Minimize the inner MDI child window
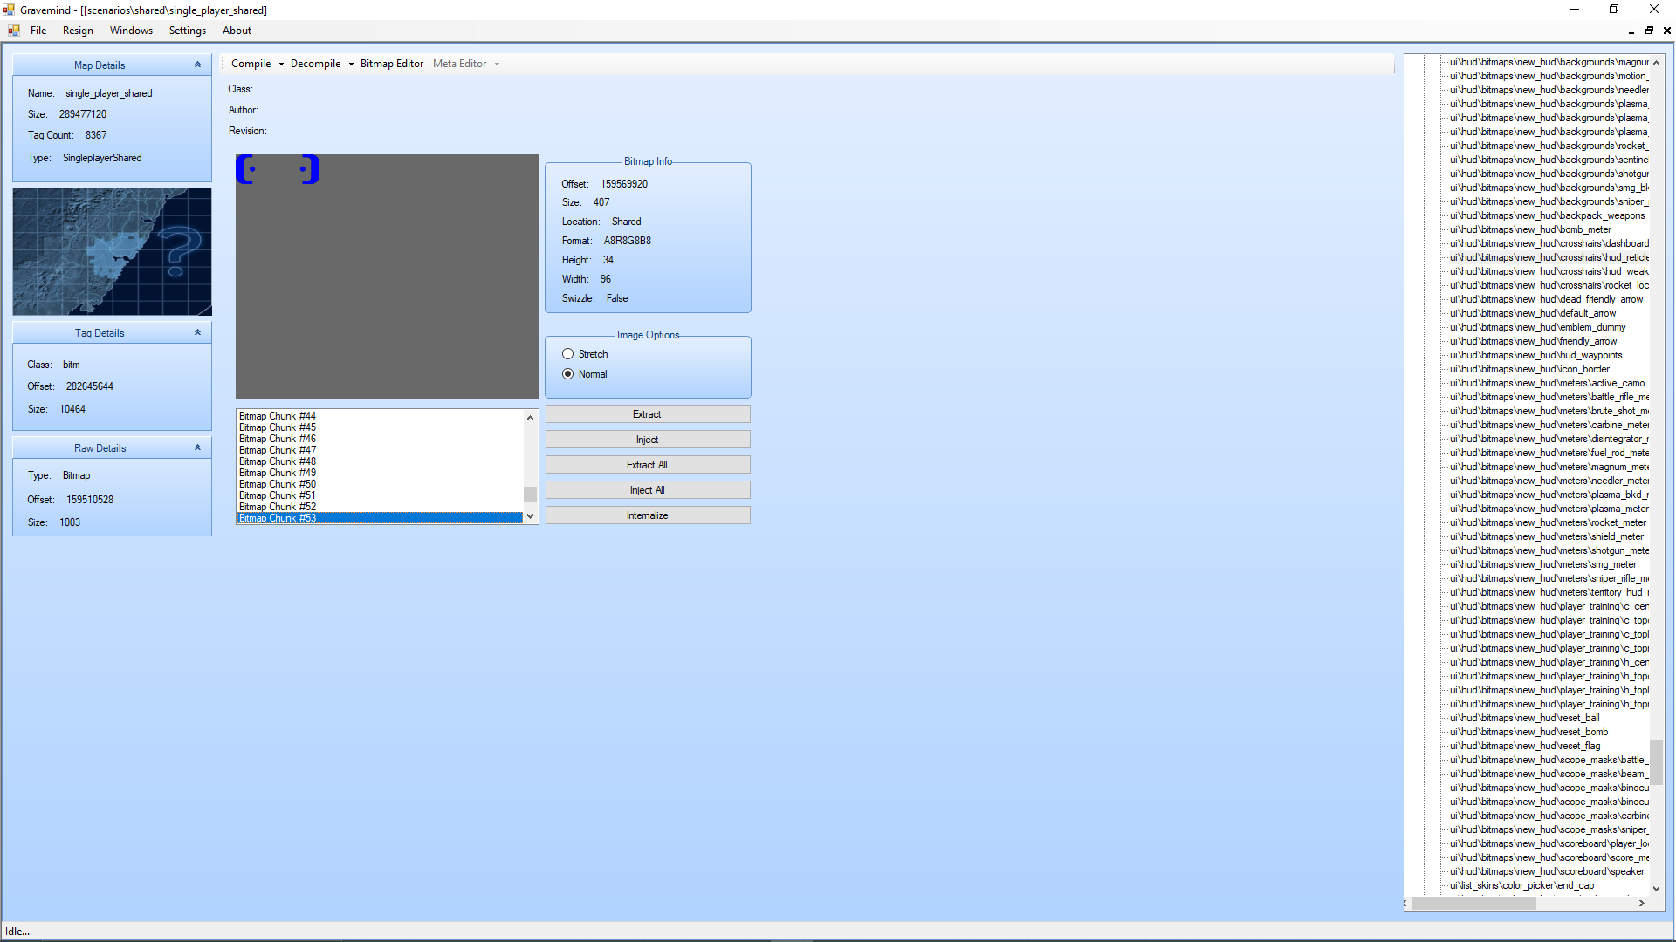 (x=1631, y=31)
